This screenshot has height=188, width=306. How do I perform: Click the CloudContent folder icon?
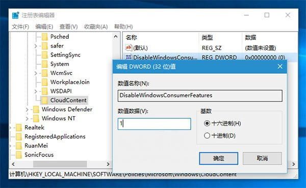click(45, 100)
